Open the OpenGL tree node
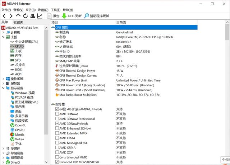 [x=20, y=125]
